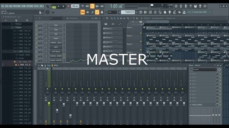The width and height of the screenshot is (229, 128).
Task: Click the Play transport button
Action: point(59,6)
